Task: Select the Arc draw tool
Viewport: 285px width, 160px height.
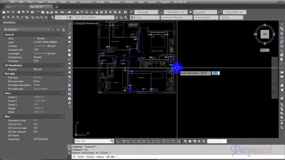Action: (69, 46)
